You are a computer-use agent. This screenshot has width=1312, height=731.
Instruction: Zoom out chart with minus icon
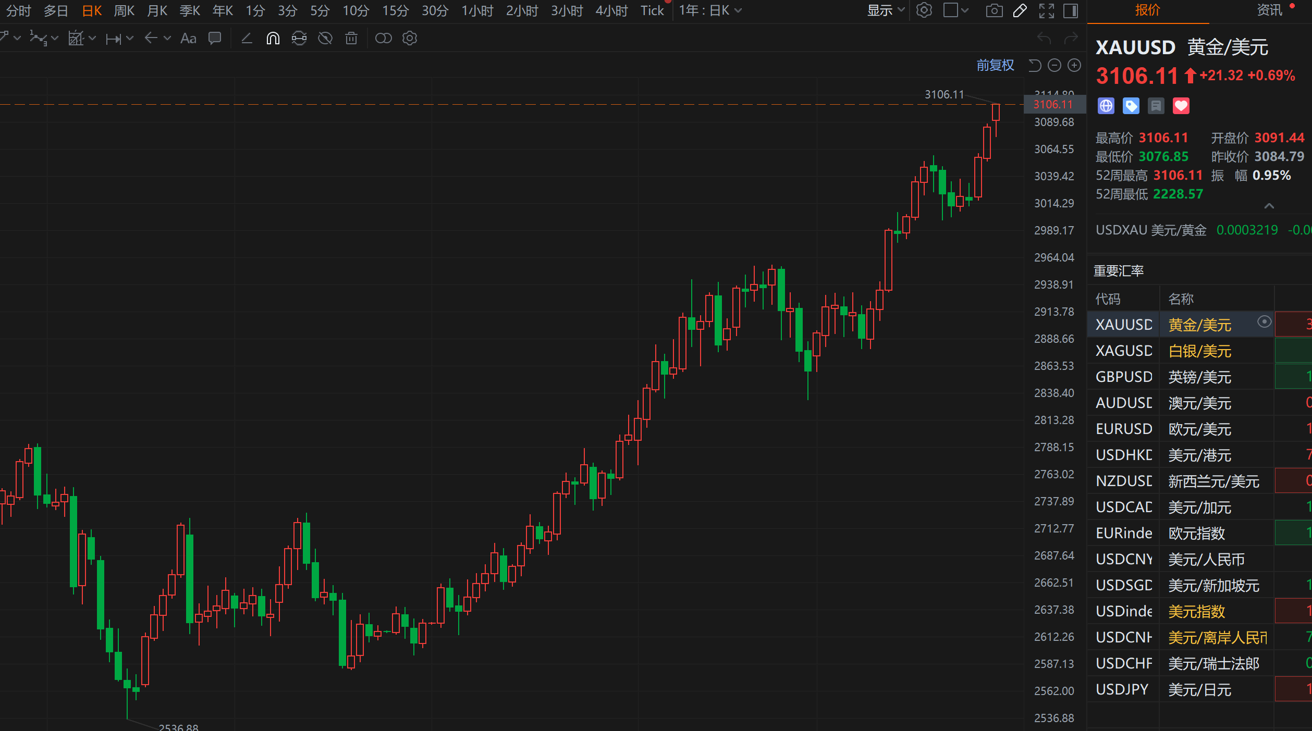[x=1054, y=65]
